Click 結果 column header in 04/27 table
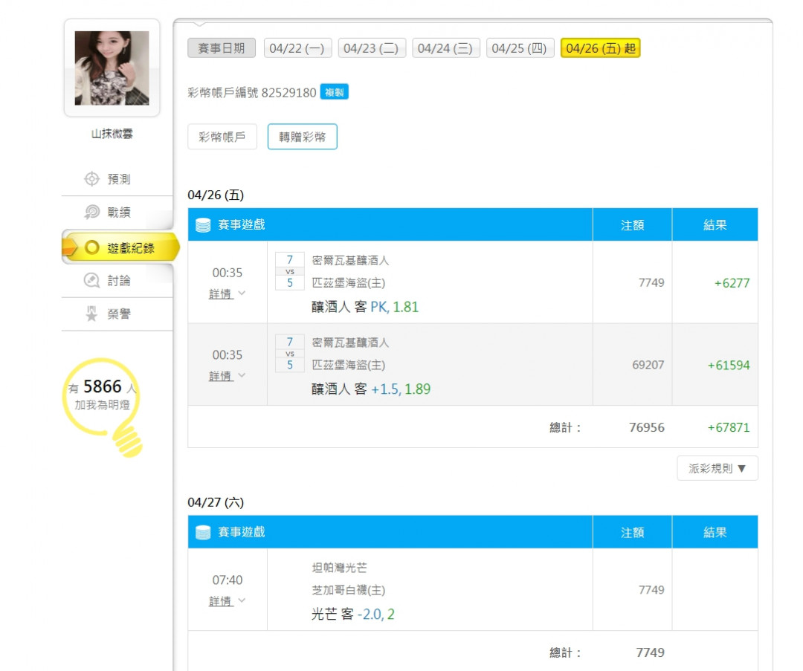Image resolution: width=803 pixels, height=671 pixels. [x=715, y=532]
